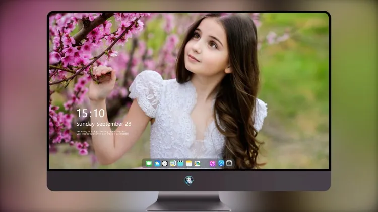Open the Maps app in the dock
The height and width of the screenshot is (212, 378).
coord(173,163)
